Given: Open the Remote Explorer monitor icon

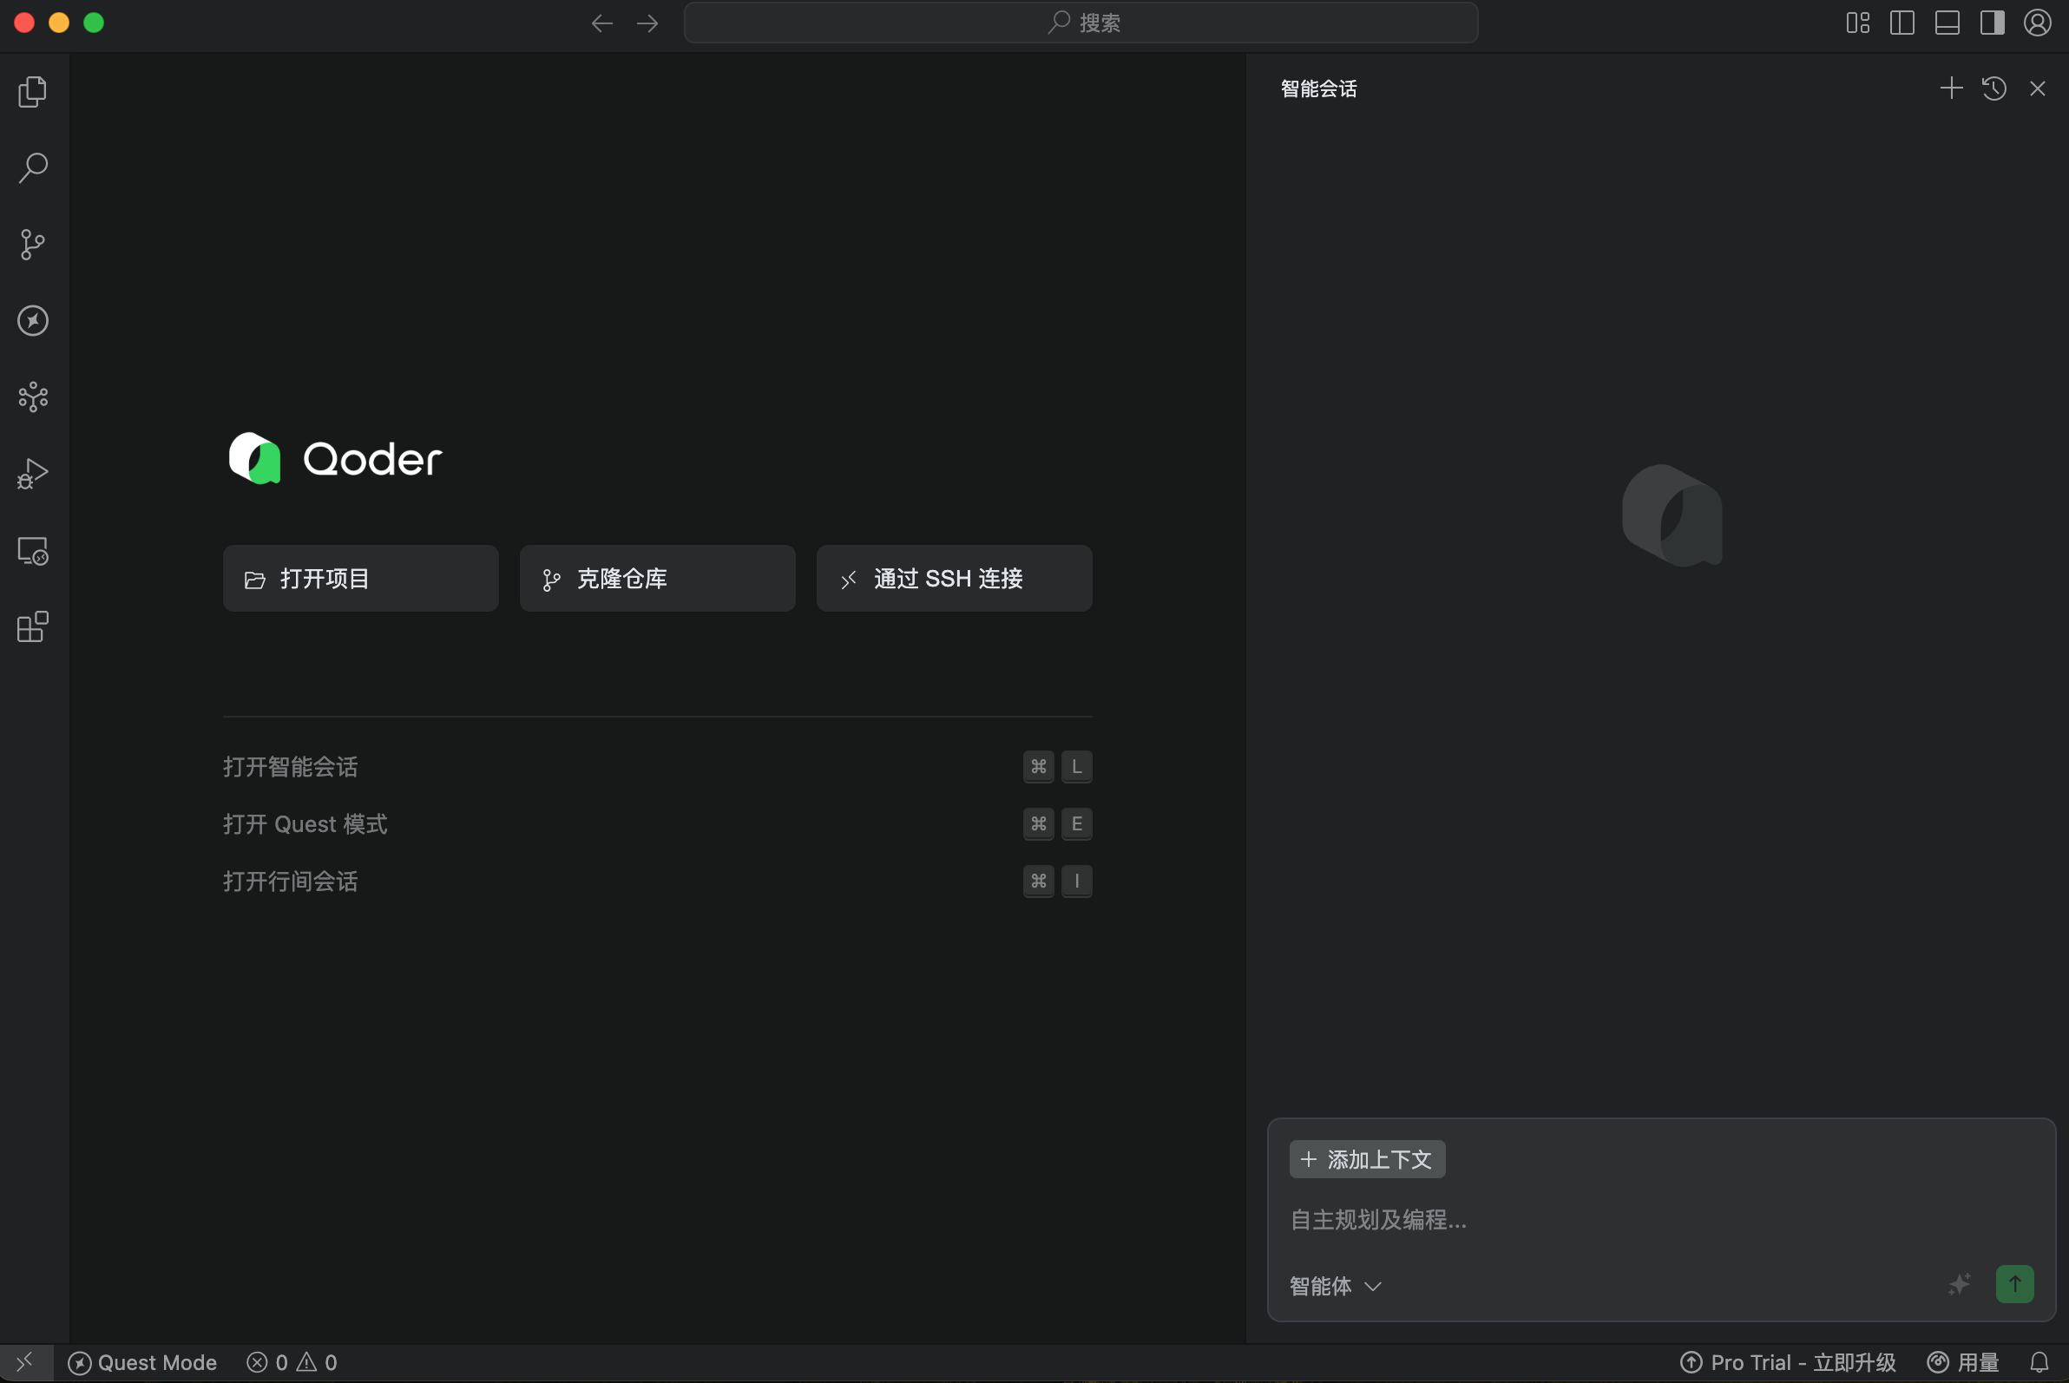Looking at the screenshot, I should [x=33, y=551].
